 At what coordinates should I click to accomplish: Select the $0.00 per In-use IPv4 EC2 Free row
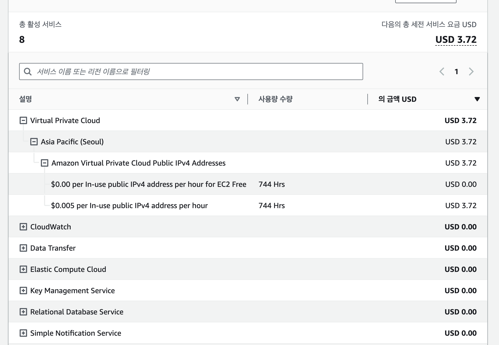[248, 184]
